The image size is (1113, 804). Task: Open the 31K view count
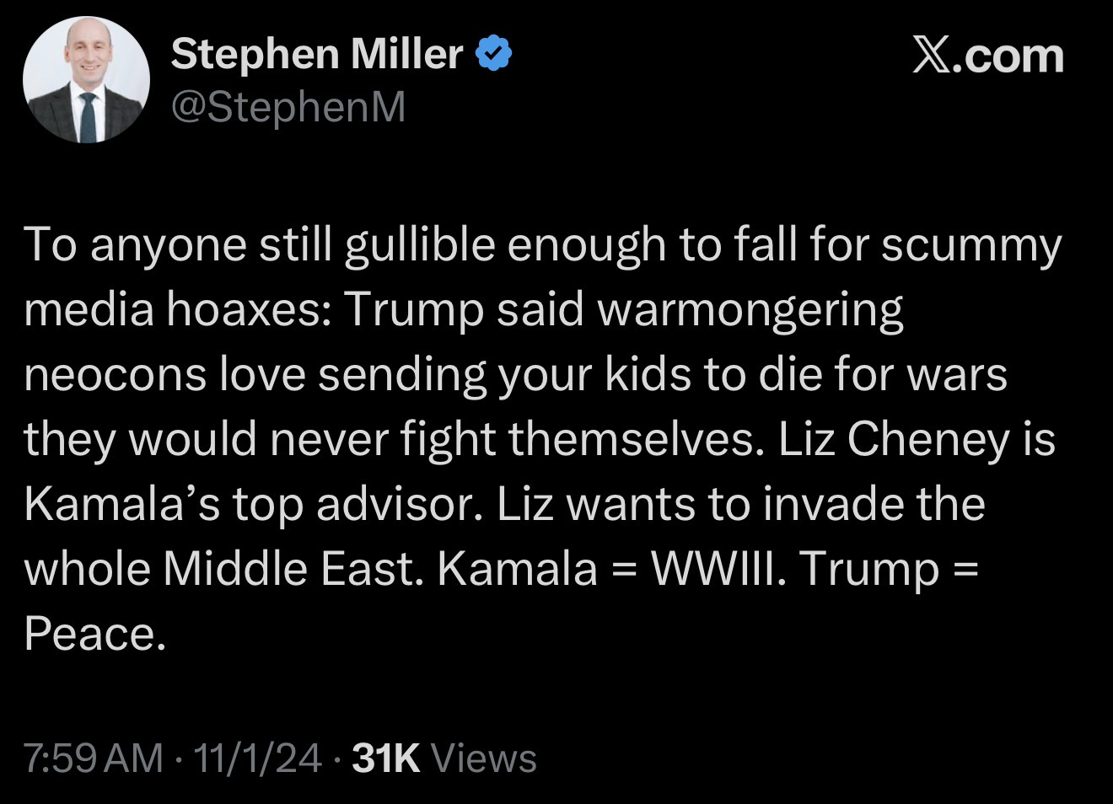pos(385,758)
